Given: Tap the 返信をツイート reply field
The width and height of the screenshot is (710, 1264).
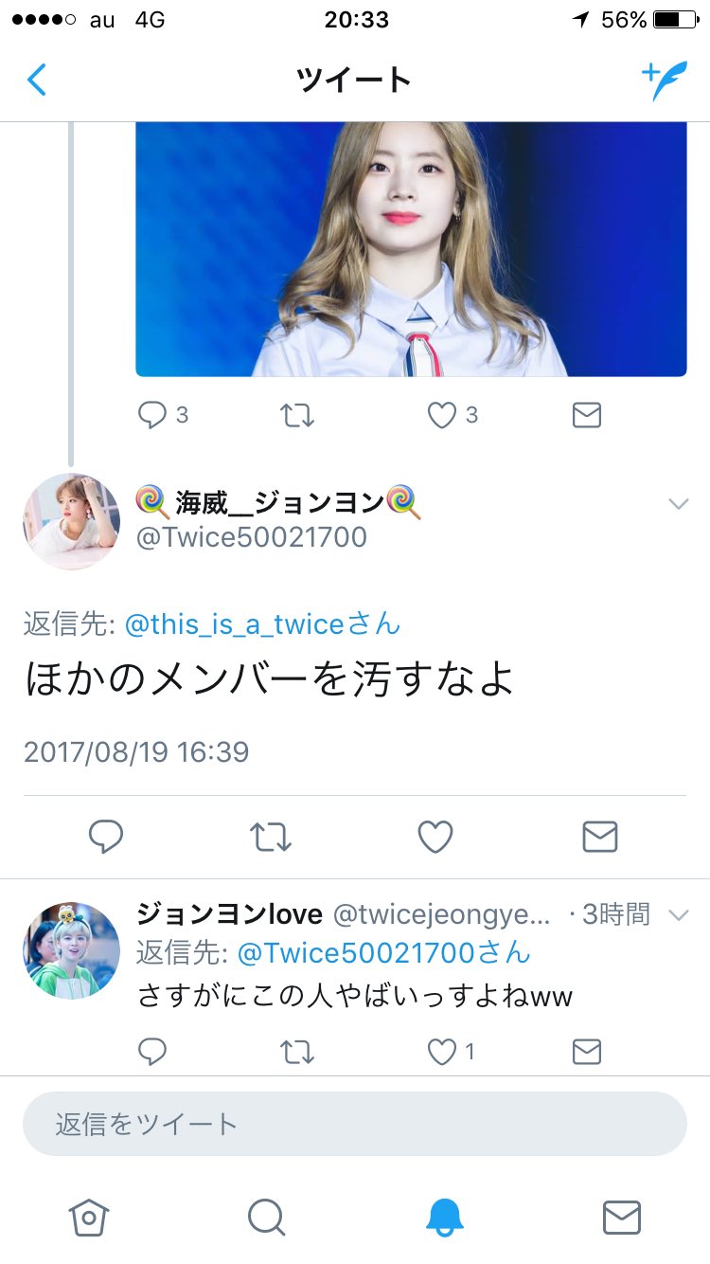Looking at the screenshot, I should 355,1124.
